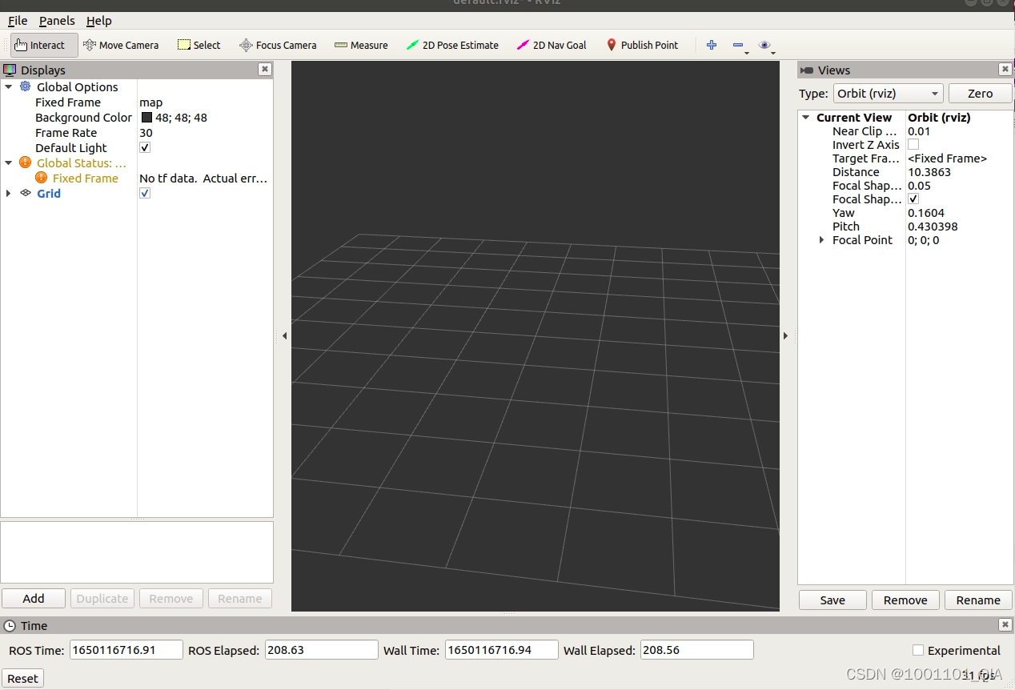Click the Reset time button
Screen dimensions: 1015x690
click(22, 678)
